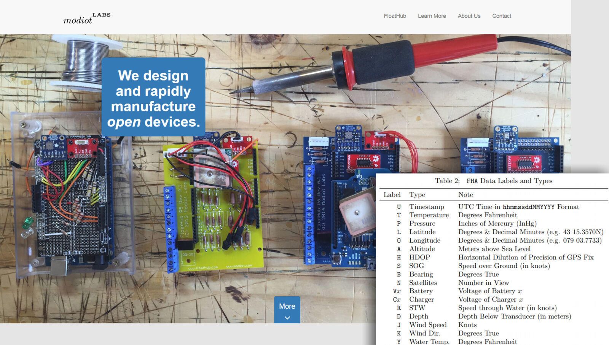Viewport: 609px width, 345px height.
Task: Select the Contact link in header
Action: 501,16
